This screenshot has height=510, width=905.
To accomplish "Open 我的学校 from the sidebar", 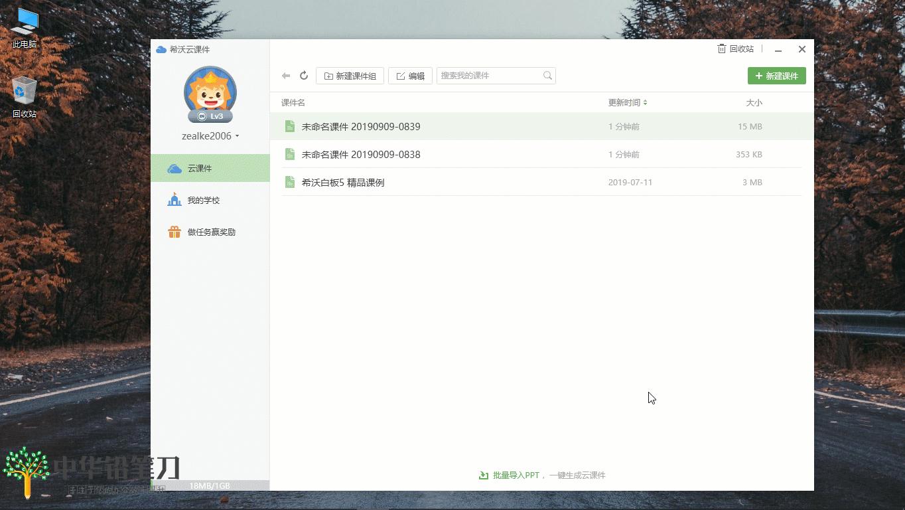I will [202, 200].
